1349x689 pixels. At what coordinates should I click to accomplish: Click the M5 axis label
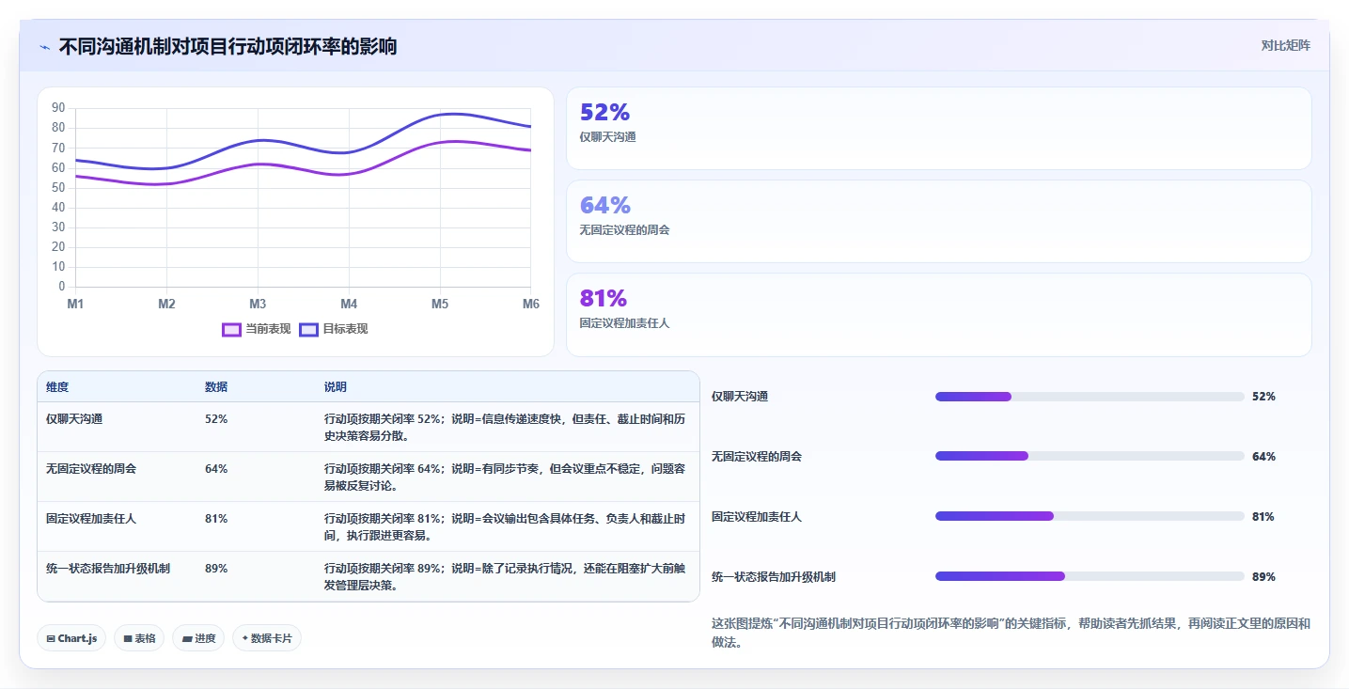440,305
